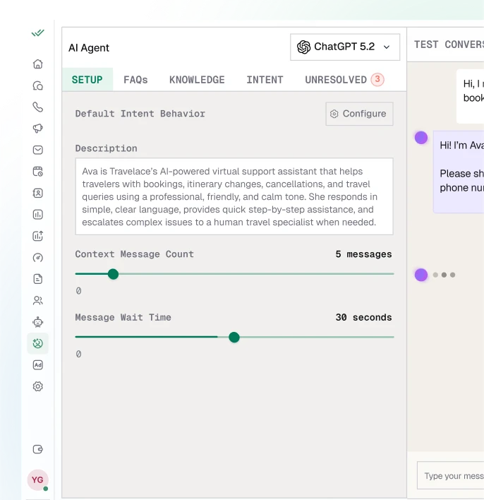This screenshot has width=484, height=500.
Task: Click the Message Wait Time slider handle
Action: tap(234, 337)
